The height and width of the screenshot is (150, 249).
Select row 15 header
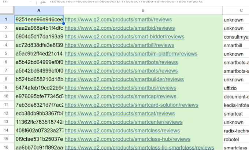[7, 139]
